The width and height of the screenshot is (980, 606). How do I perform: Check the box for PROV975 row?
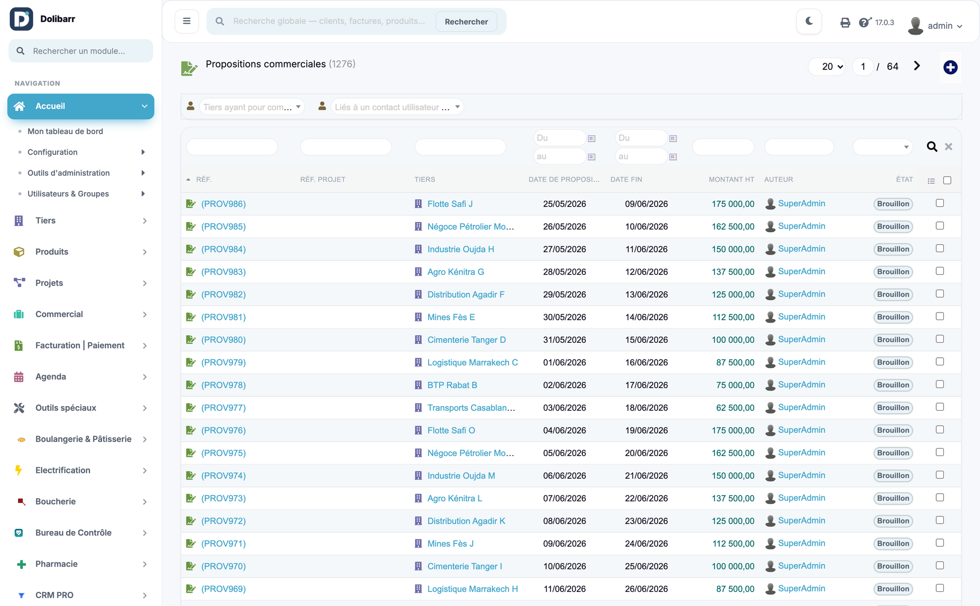click(940, 452)
